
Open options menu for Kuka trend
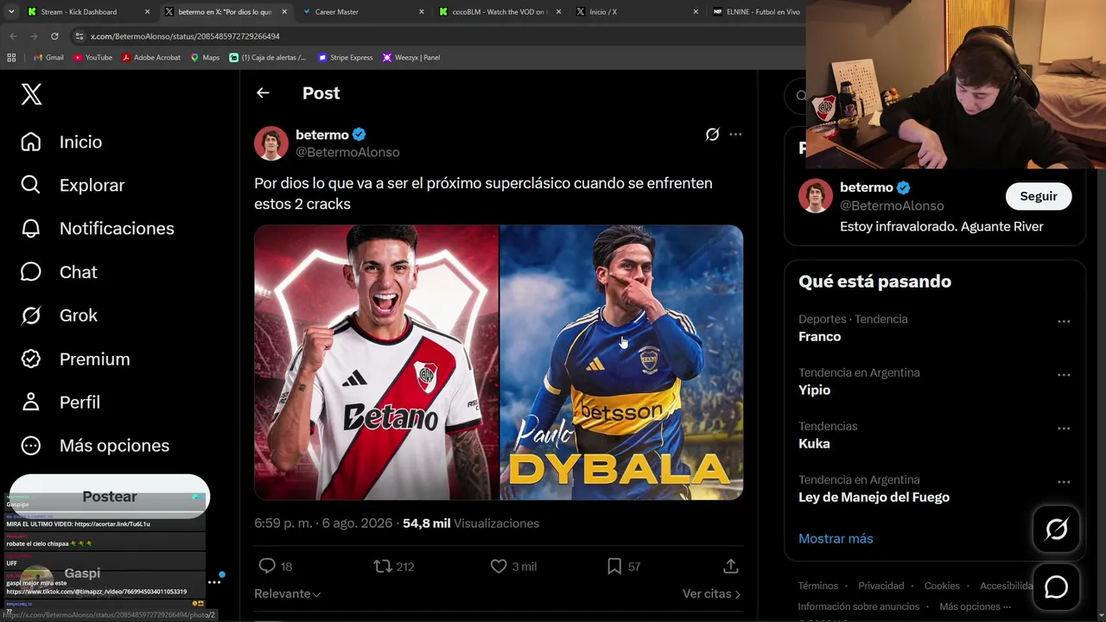[1064, 428]
